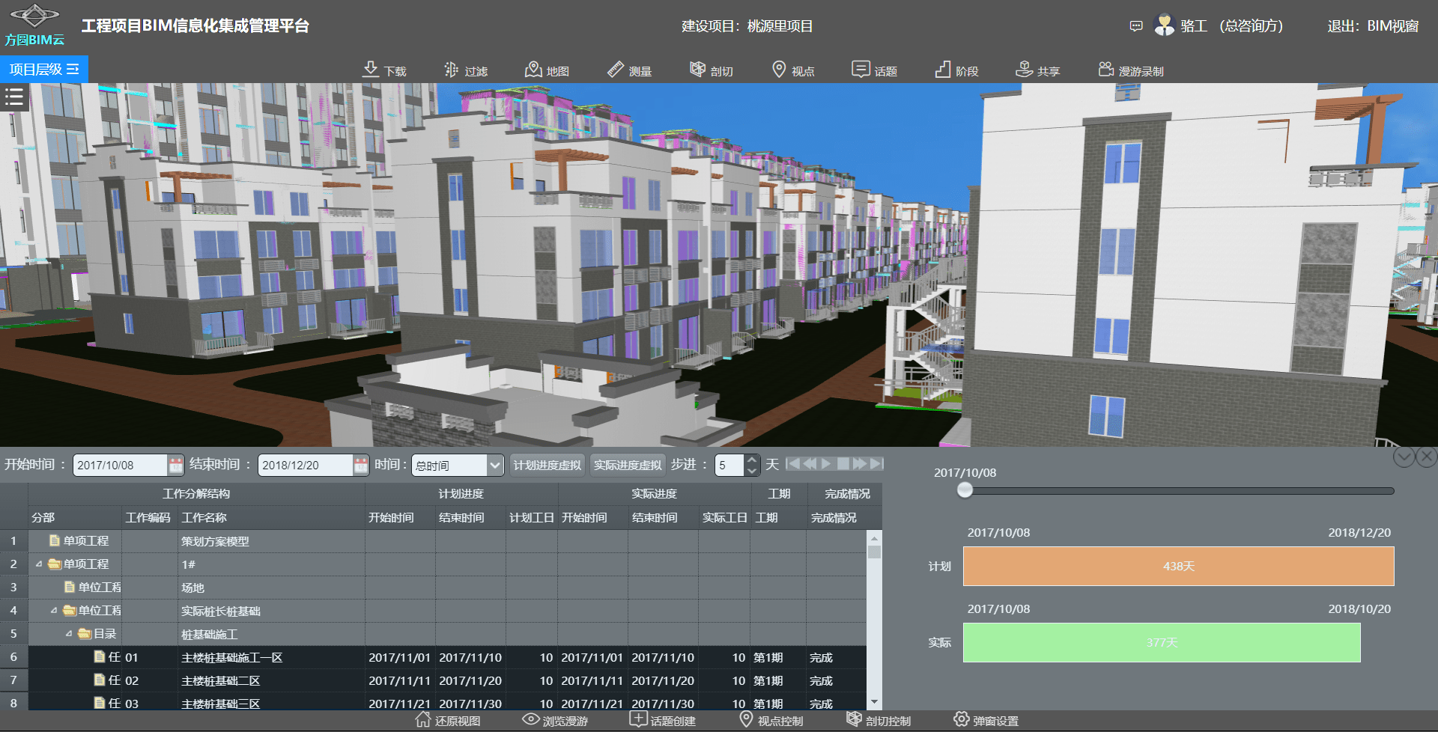Collapse the schedule panel with the down-chevron circle

click(1404, 457)
